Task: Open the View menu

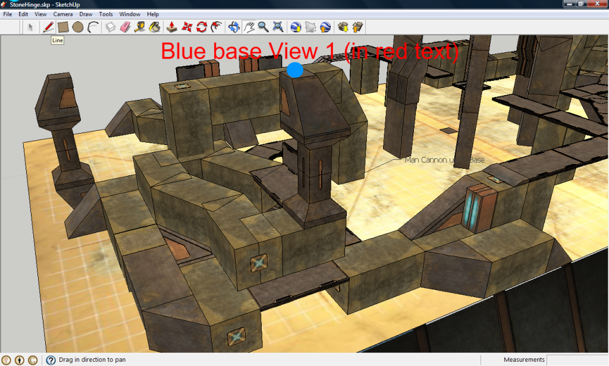Action: pos(40,14)
